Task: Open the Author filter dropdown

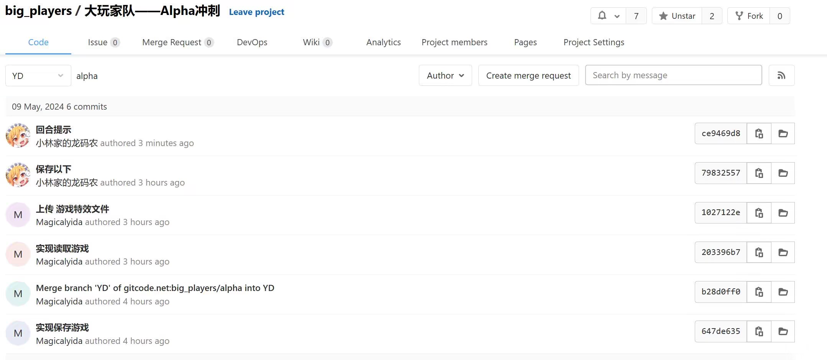Action: pos(445,76)
